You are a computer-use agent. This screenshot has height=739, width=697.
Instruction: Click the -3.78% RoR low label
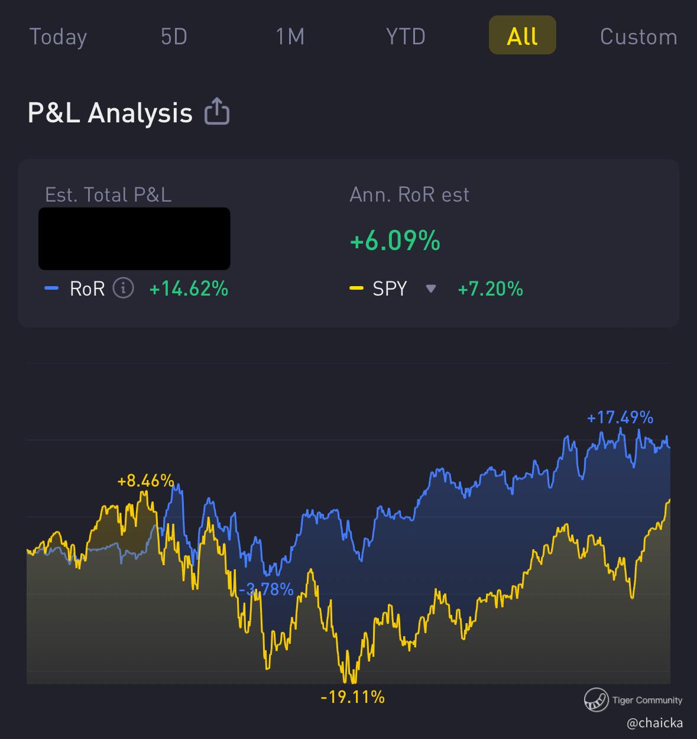tap(266, 589)
